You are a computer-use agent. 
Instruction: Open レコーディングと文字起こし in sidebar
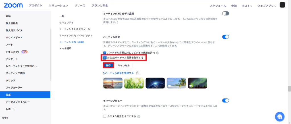21,66
